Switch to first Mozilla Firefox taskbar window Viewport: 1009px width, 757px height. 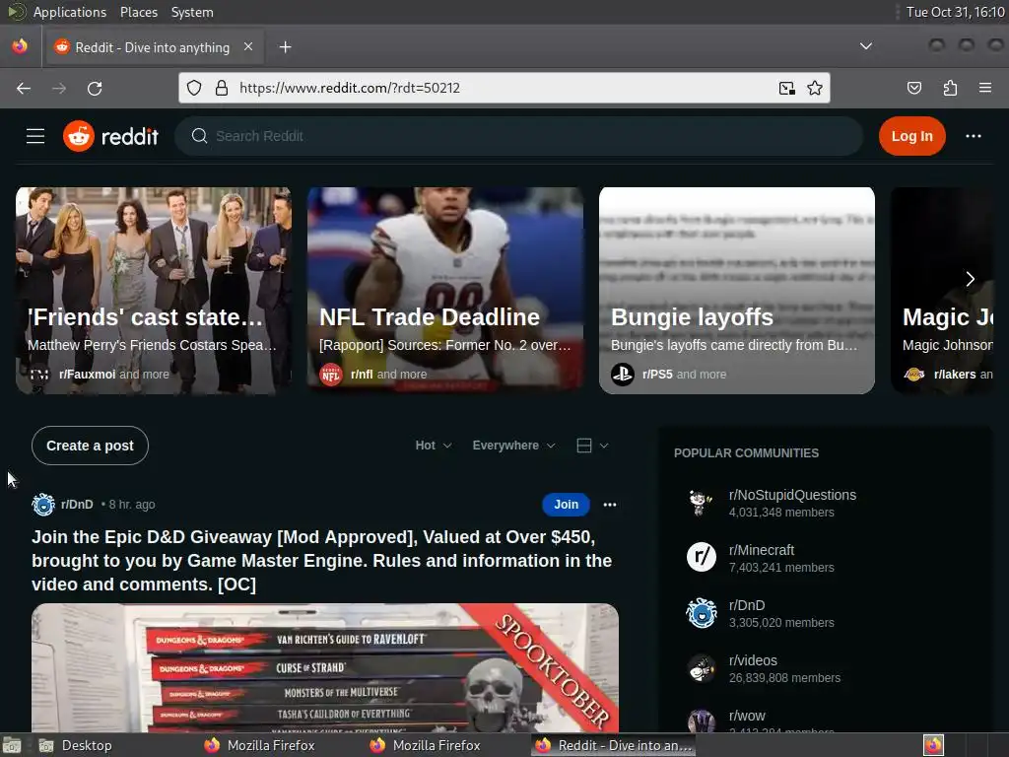coord(259,745)
